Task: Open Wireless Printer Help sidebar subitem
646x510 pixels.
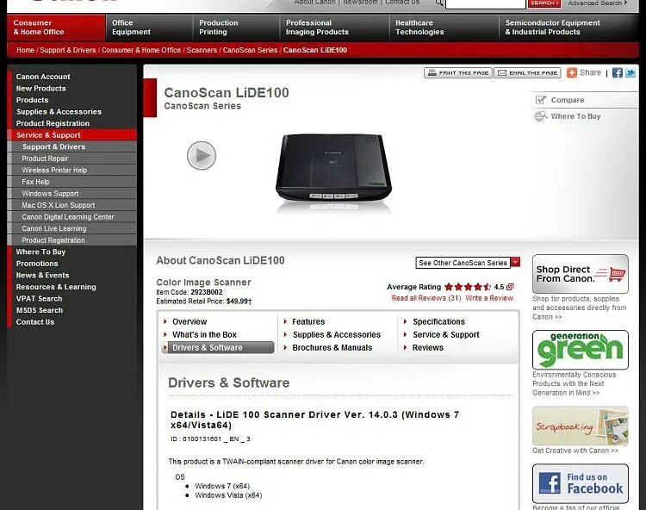Action: click(x=72, y=170)
